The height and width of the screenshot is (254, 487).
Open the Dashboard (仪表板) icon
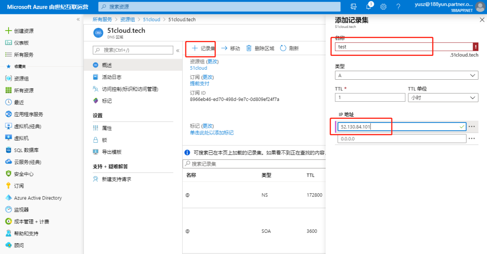9,43
